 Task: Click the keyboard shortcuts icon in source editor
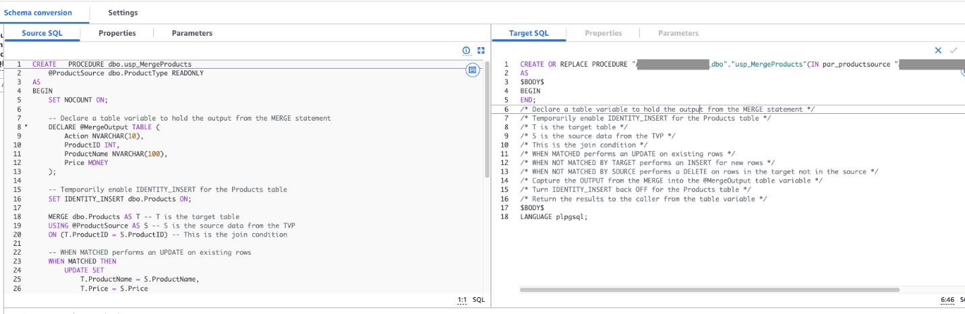tap(473, 69)
